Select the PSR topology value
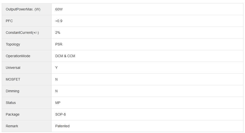Screen dimensions: 245x133 (59, 44)
